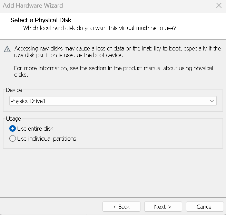226x215 pixels.
Task: Click the 'Select a Physical Disk' heading
Action: [x=41, y=20]
